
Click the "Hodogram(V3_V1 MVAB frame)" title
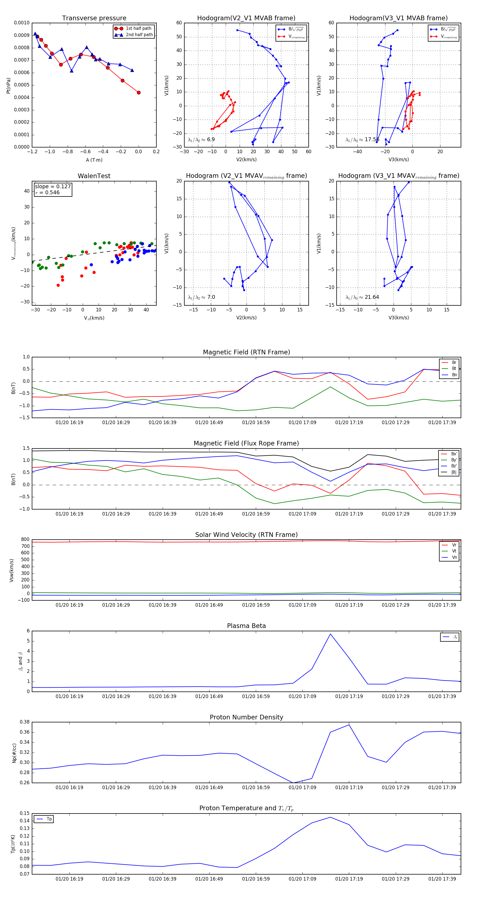tap(399, 18)
